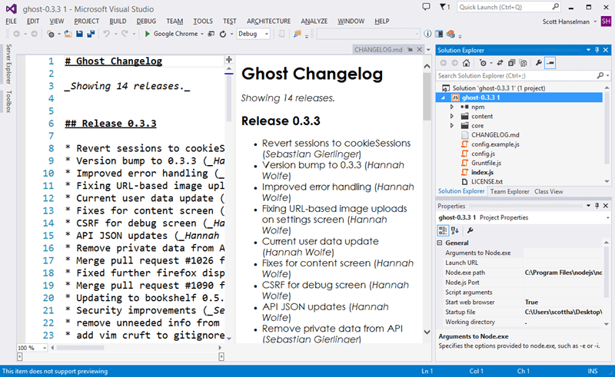The height and width of the screenshot is (377, 615).
Task: Select index.js in Solution Explorer
Action: point(482,171)
